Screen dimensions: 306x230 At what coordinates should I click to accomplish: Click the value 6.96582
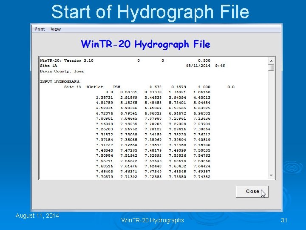tap(202, 113)
